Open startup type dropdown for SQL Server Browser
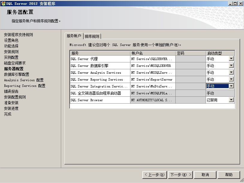 (x=231, y=100)
